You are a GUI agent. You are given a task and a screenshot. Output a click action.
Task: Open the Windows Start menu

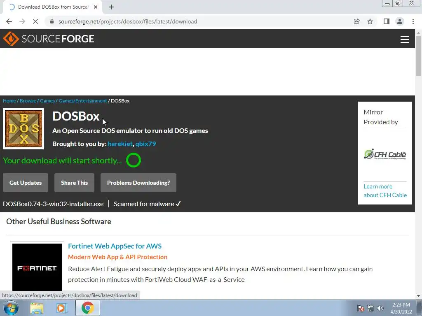click(11, 308)
